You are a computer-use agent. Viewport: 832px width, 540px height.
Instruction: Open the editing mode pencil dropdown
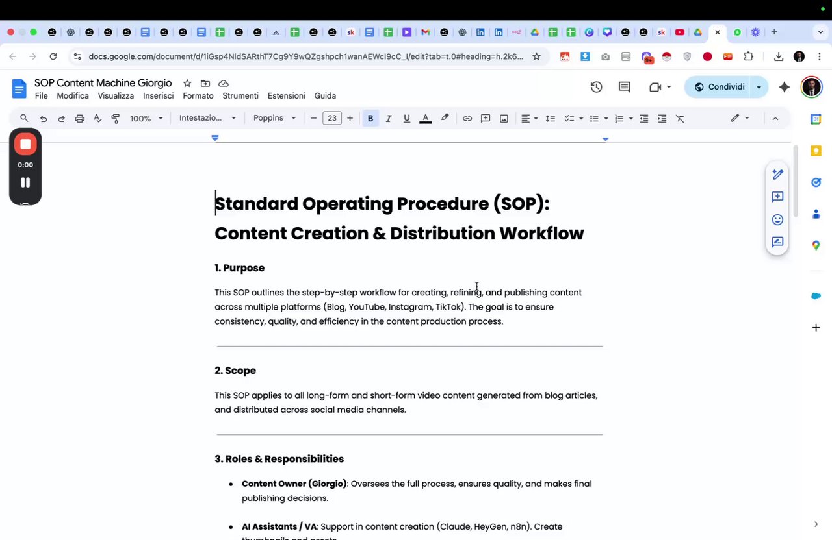pyautogui.click(x=740, y=118)
